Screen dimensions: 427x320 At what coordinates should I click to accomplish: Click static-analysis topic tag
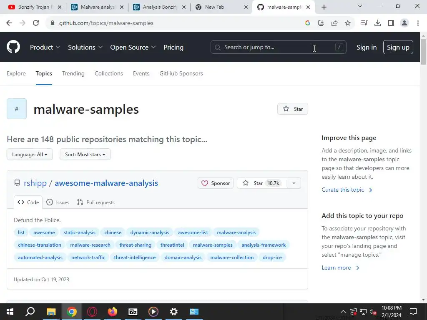click(80, 232)
